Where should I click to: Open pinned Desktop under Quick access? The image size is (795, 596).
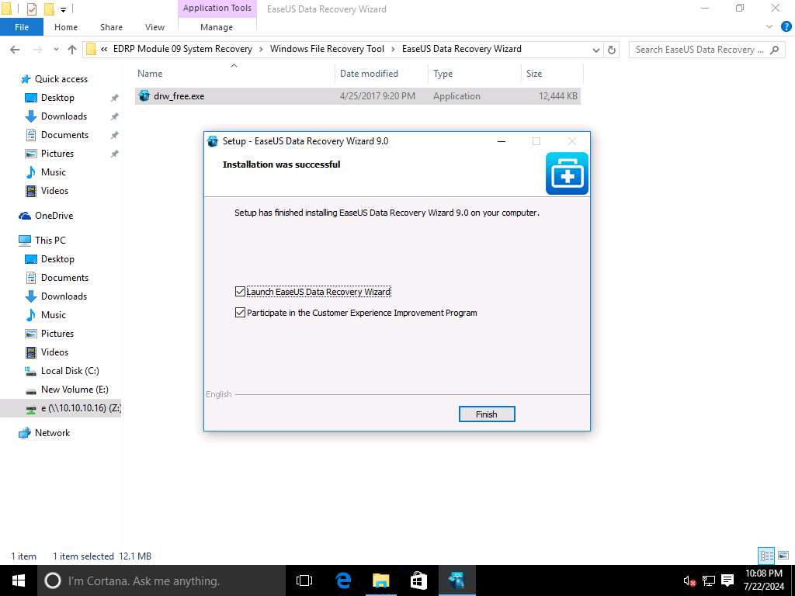coord(57,98)
